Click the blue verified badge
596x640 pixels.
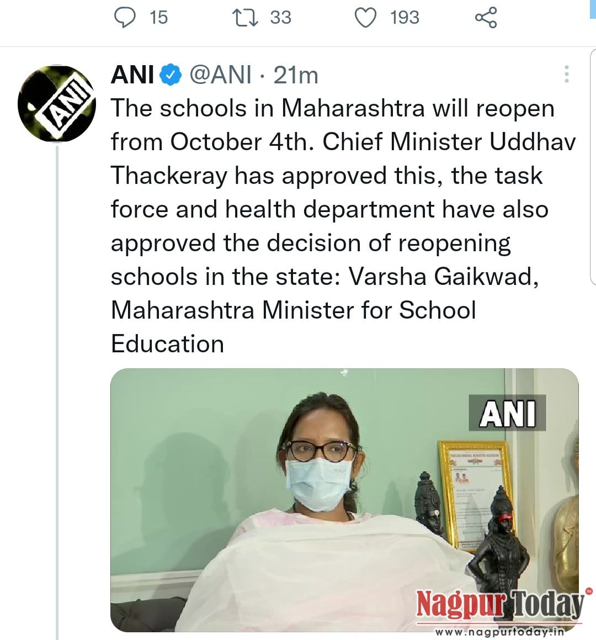[x=171, y=75]
